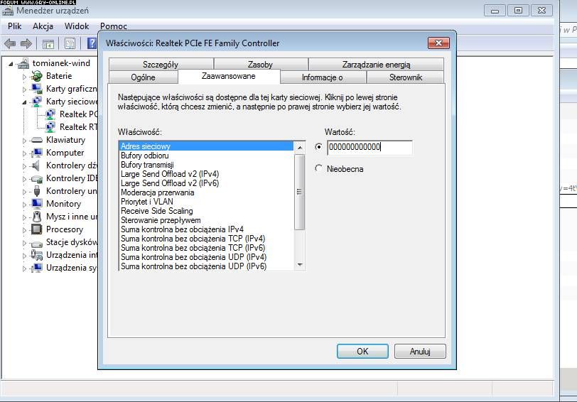Click the Monitory screen icon
The width and height of the screenshot is (577, 402).
36,204
